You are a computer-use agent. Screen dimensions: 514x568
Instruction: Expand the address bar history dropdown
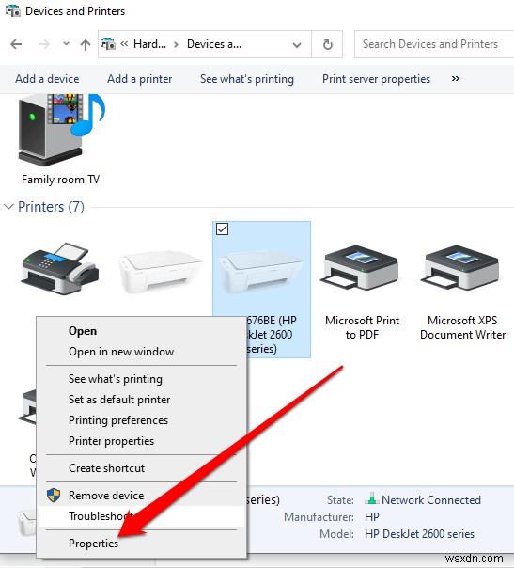pos(297,45)
